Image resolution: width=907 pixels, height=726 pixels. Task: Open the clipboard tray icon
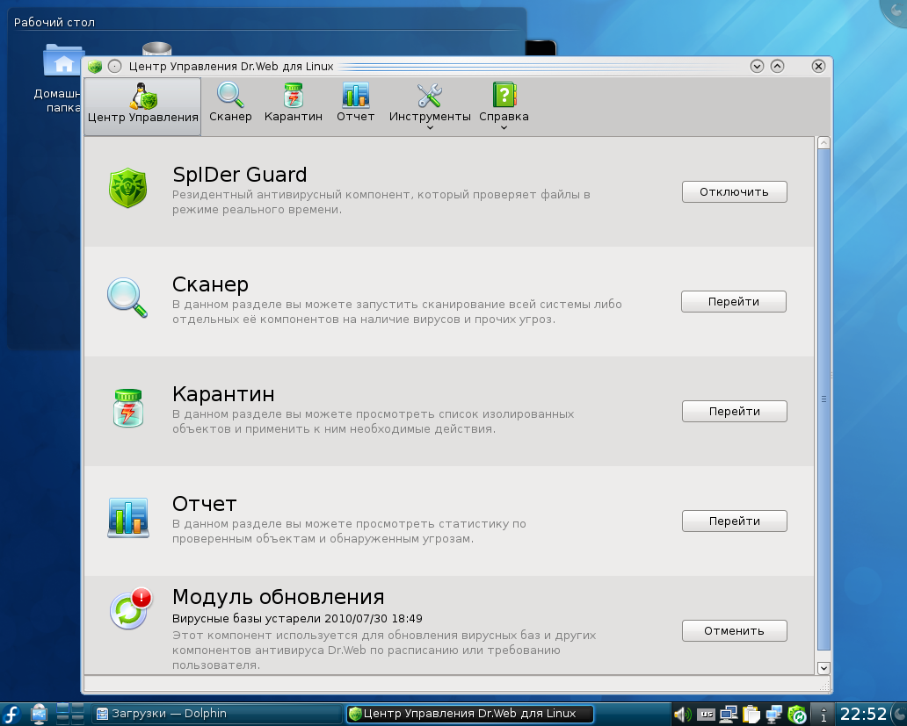751,715
